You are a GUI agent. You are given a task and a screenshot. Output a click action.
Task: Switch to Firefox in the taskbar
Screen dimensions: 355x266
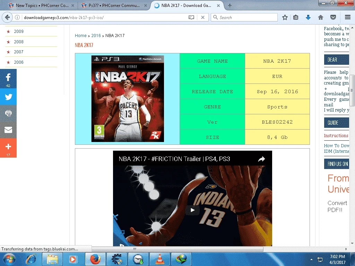pos(95,259)
